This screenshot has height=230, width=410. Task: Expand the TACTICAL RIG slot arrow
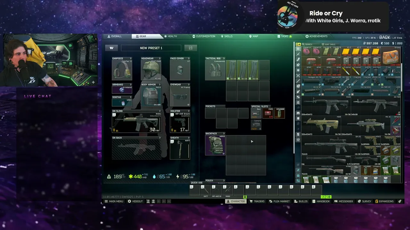[224, 58]
